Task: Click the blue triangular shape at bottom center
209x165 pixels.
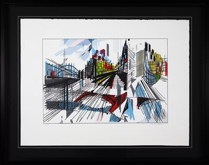Action: (x=129, y=109)
